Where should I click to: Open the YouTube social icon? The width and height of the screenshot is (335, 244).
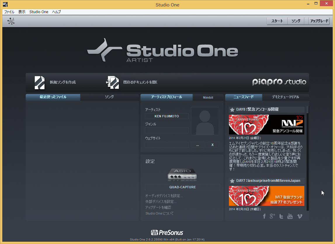pos(290,216)
